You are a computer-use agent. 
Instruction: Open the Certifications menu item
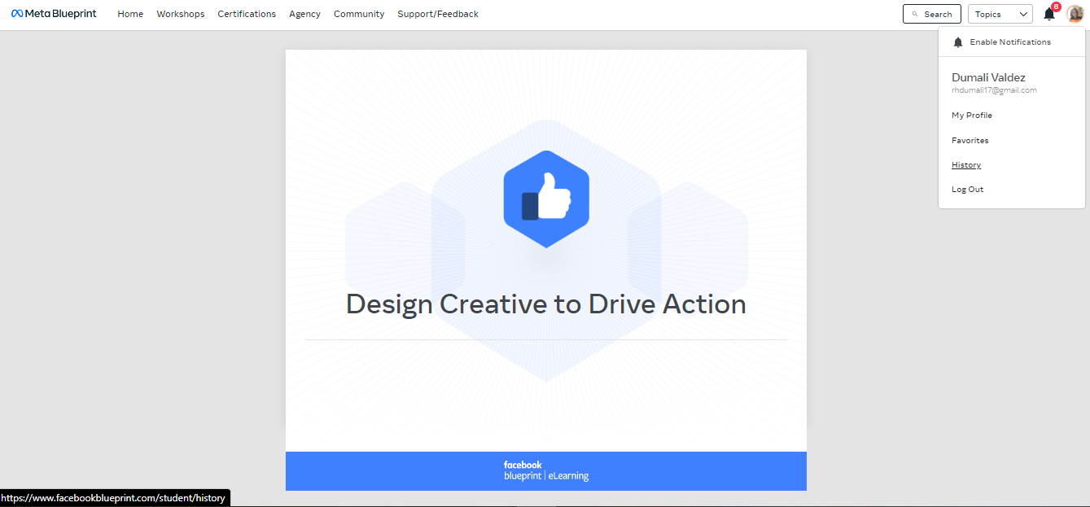[247, 14]
